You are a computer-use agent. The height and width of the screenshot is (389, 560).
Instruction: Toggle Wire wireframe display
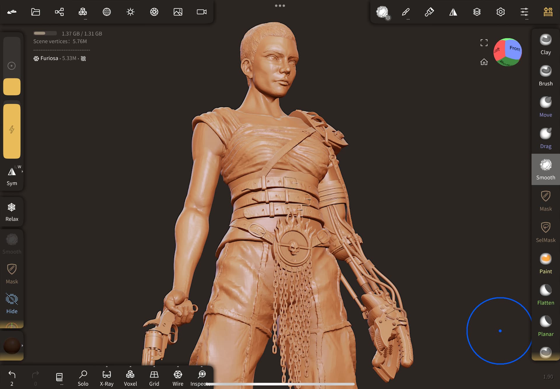pyautogui.click(x=178, y=378)
